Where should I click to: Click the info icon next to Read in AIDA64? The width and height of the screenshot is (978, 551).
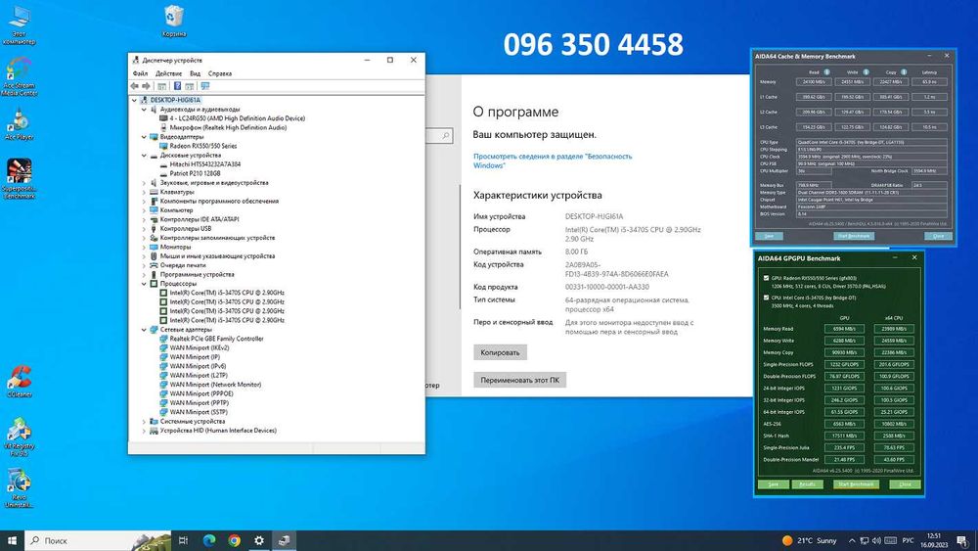[x=827, y=72]
